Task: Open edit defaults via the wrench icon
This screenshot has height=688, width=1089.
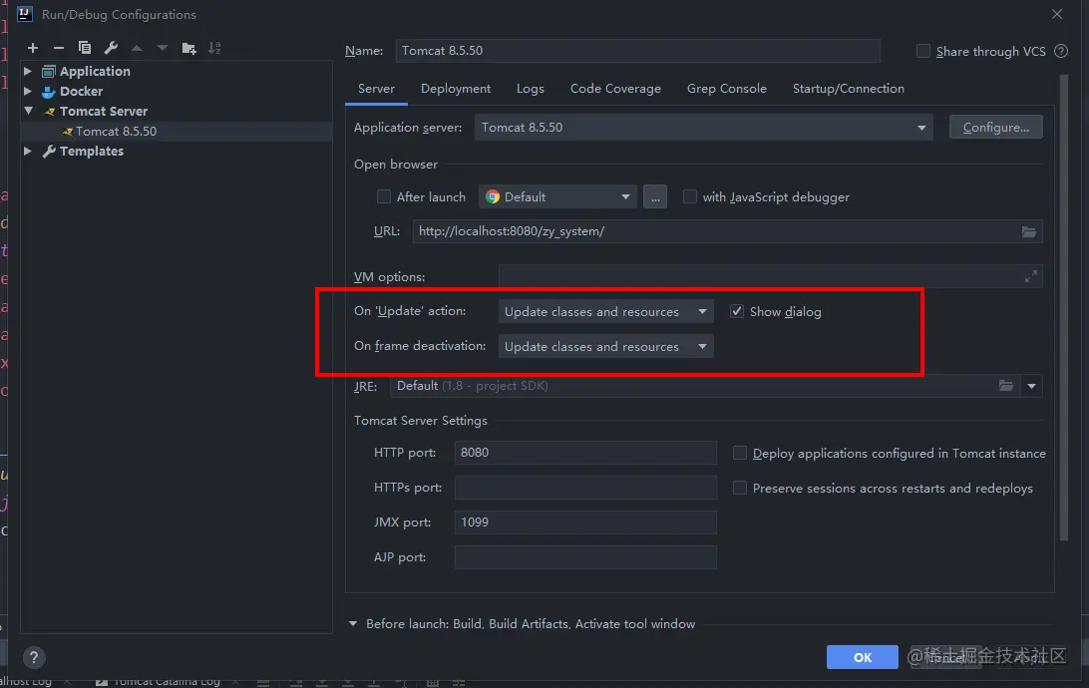Action: pos(111,48)
